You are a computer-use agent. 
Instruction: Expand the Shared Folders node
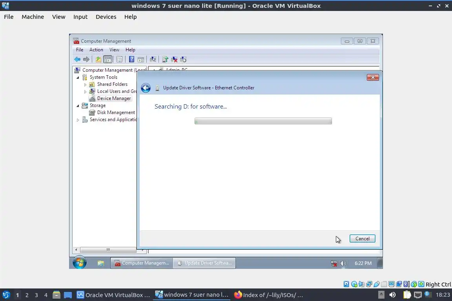tap(85, 85)
